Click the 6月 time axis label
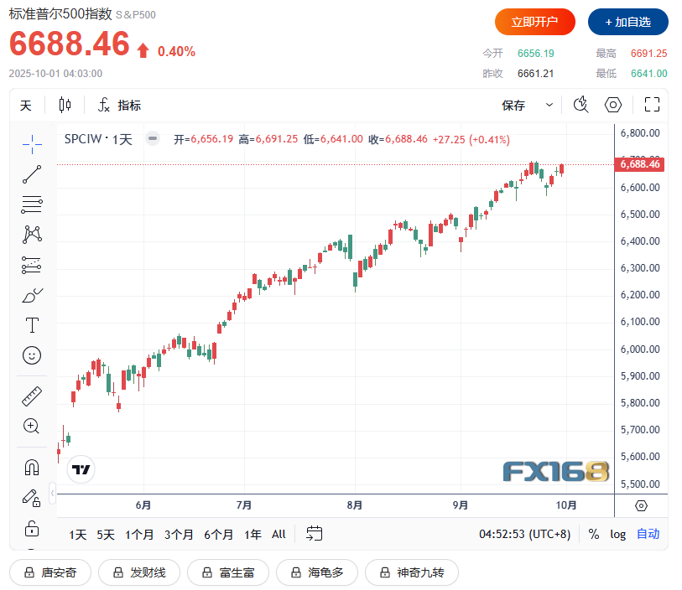Screen dimensions: 682x590 click(143, 505)
